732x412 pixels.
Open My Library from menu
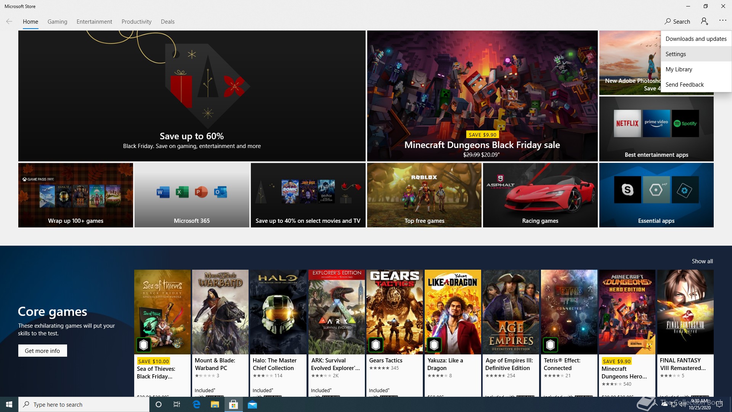[696, 69]
